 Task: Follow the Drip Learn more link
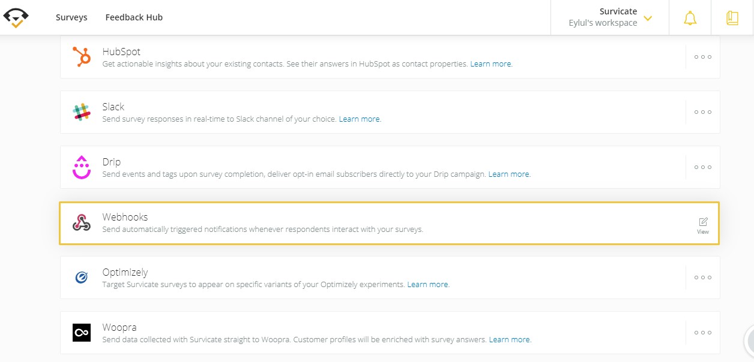pos(510,174)
